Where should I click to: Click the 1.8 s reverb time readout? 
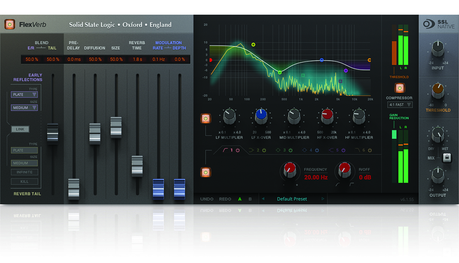137,59
